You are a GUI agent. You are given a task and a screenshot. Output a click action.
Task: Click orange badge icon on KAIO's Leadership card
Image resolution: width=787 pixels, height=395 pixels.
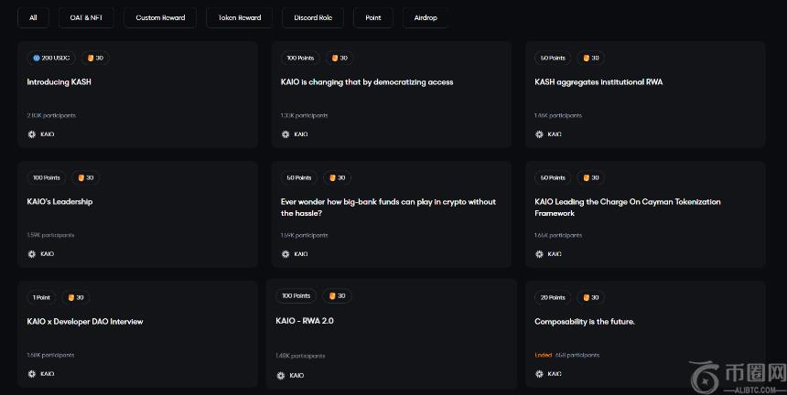click(81, 178)
